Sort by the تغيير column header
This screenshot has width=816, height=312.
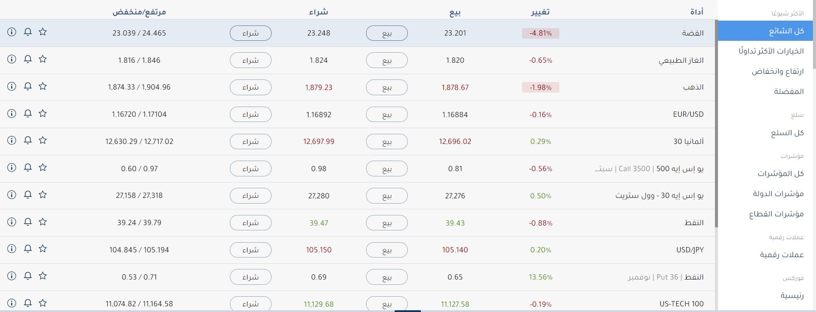coord(540,12)
